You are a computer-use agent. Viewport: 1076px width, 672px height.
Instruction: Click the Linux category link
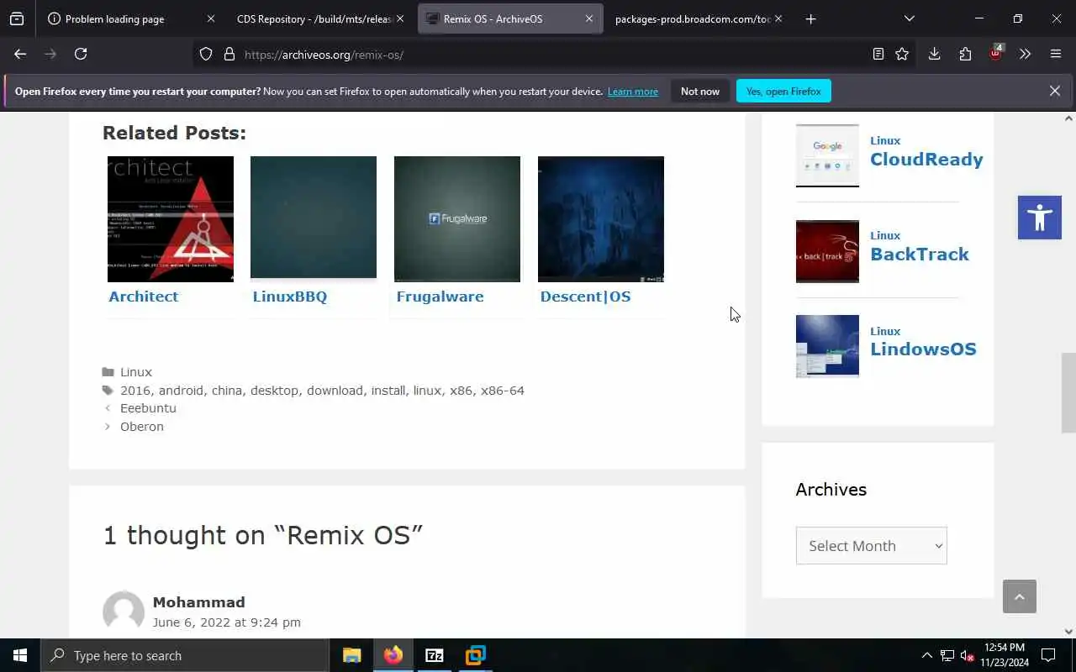(136, 372)
